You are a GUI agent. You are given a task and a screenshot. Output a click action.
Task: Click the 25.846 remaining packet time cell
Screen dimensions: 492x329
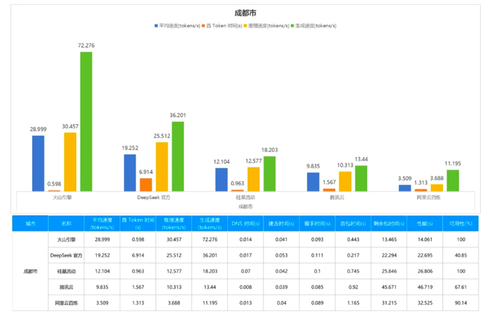[389, 271]
